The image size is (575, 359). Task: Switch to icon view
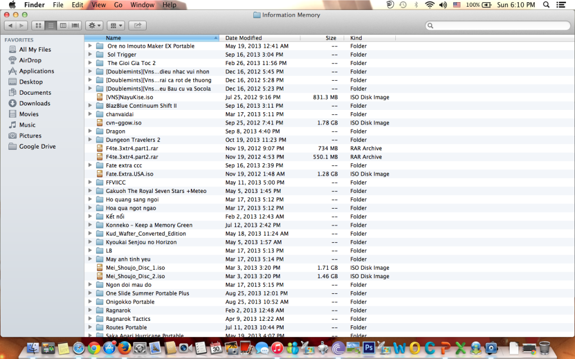coord(38,26)
